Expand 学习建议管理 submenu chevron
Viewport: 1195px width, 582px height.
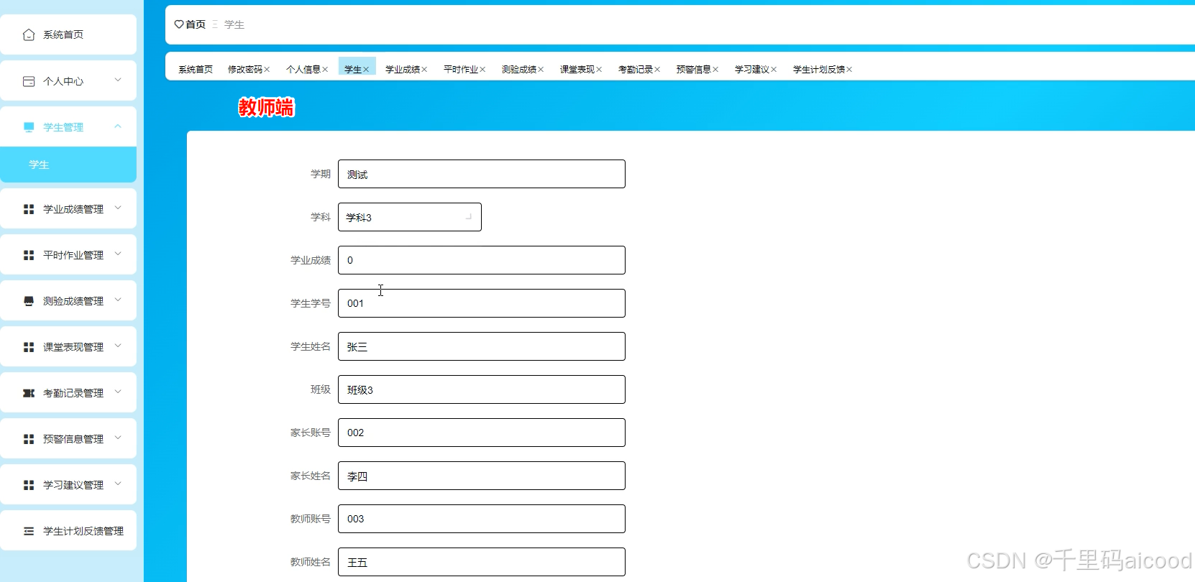click(118, 484)
